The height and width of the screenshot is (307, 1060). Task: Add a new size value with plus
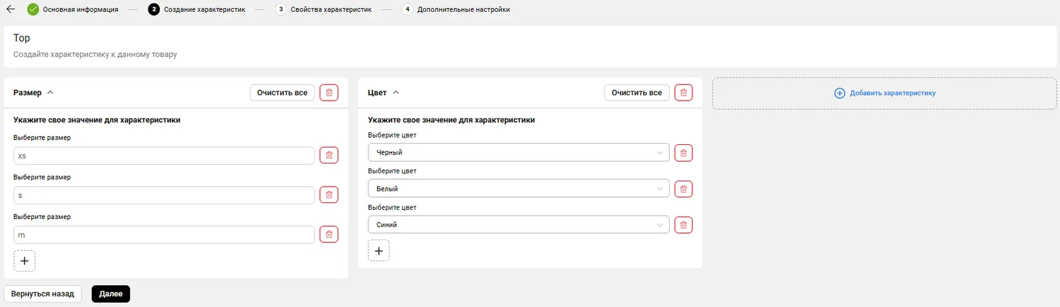click(x=25, y=261)
